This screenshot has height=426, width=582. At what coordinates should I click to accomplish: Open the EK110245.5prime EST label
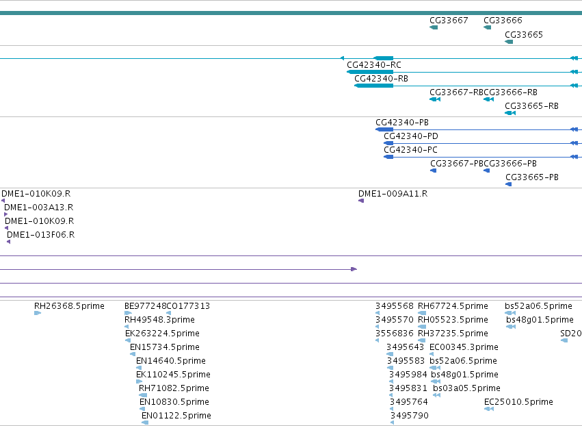pos(173,375)
